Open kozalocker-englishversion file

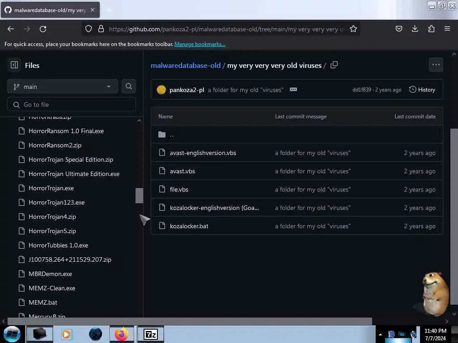click(214, 208)
